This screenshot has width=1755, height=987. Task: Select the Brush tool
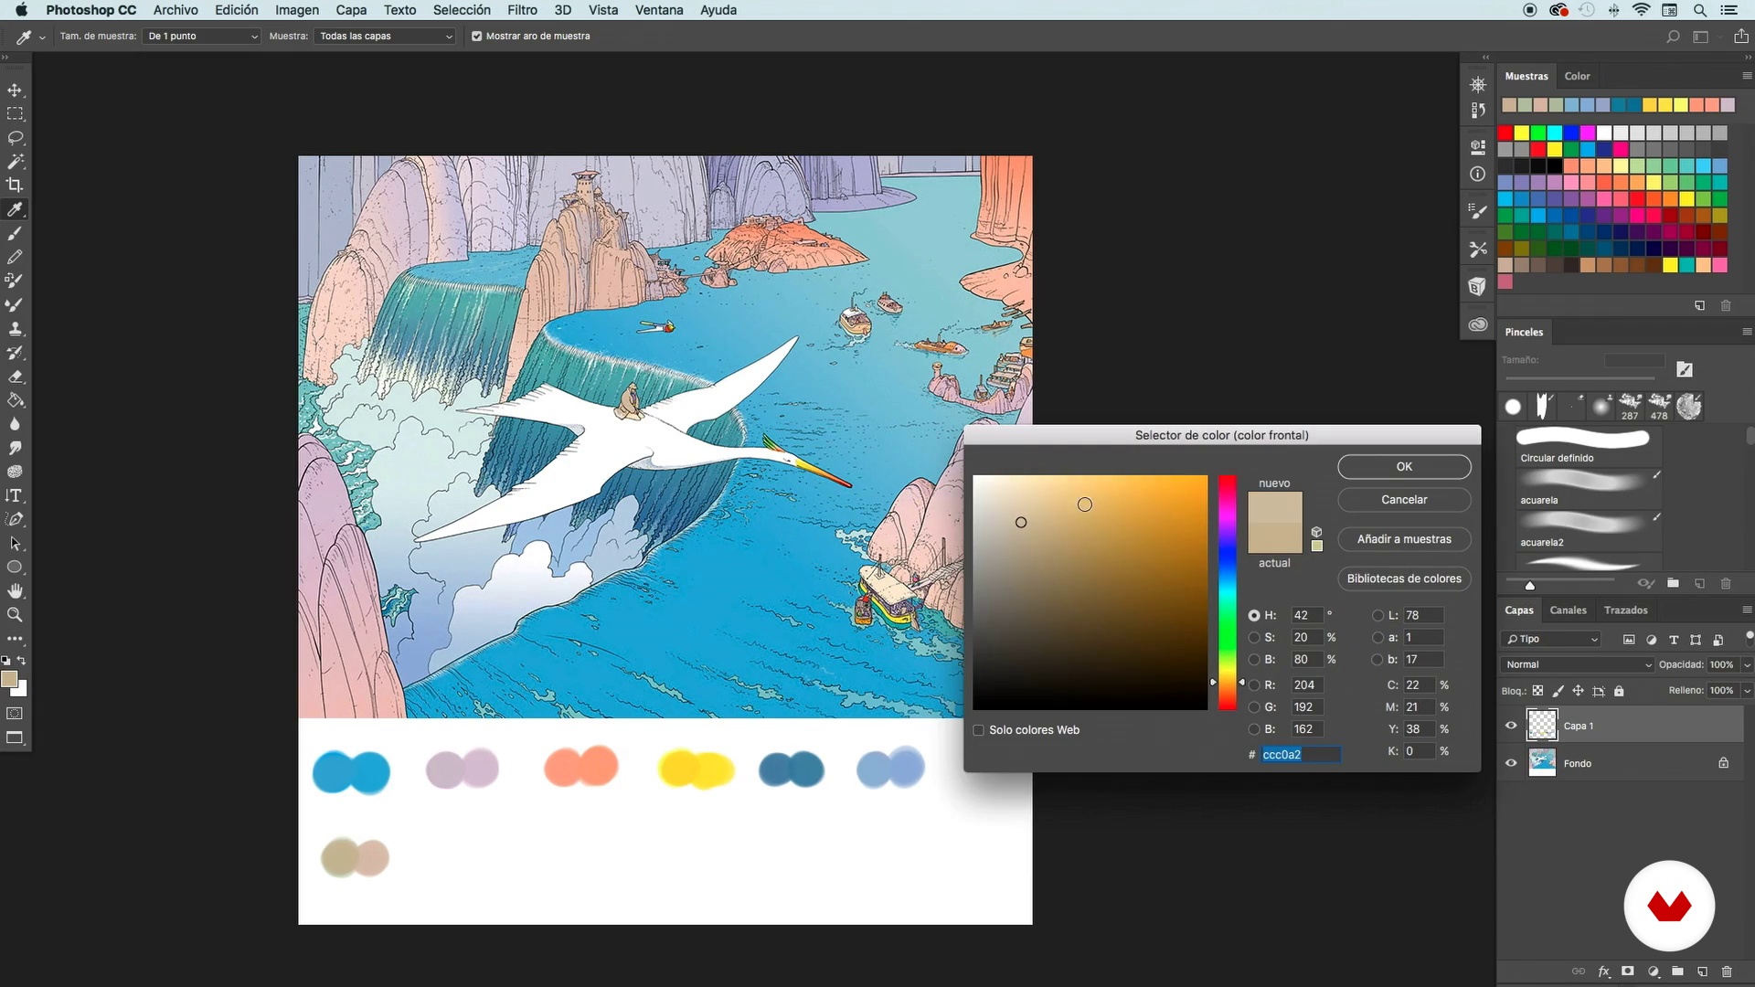pos(15,233)
